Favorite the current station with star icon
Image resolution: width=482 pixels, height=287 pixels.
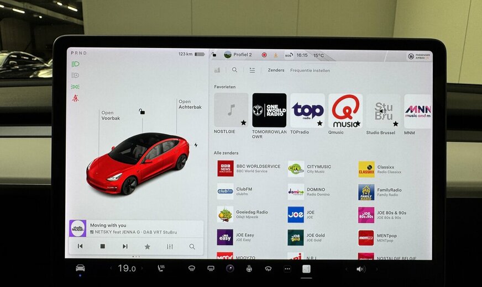click(x=147, y=246)
